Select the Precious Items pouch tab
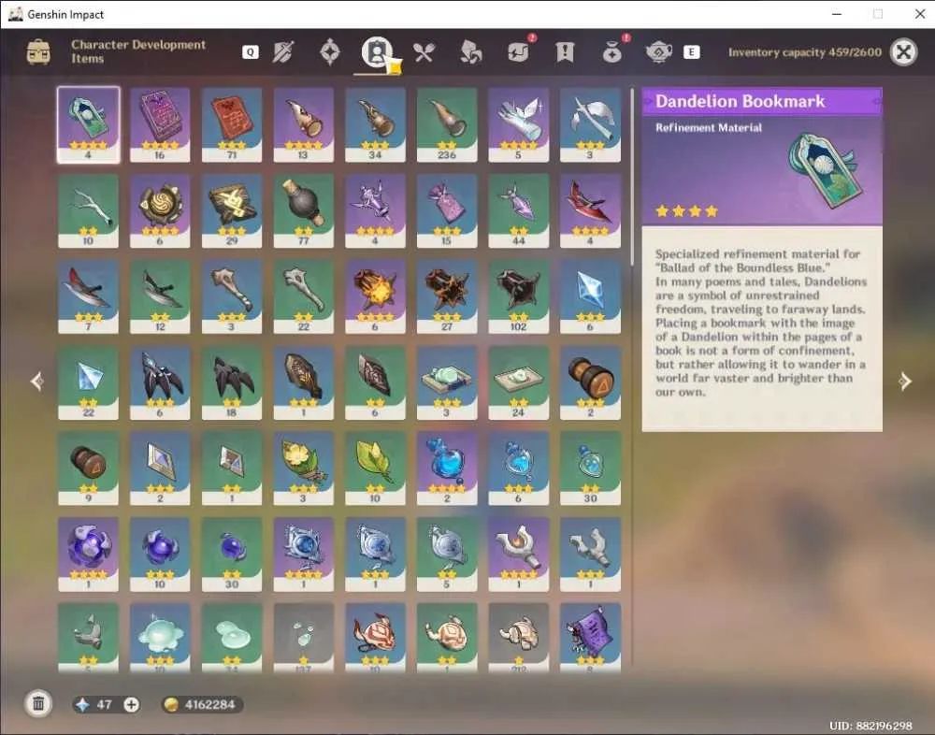This screenshot has width=935, height=735. click(612, 51)
